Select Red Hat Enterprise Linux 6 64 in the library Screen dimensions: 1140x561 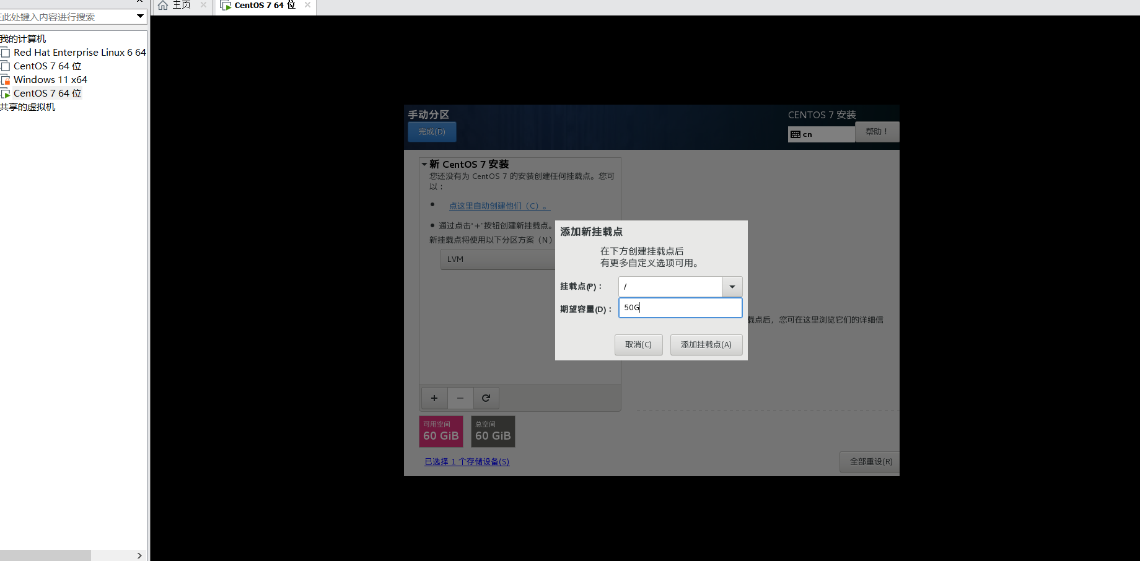(79, 53)
